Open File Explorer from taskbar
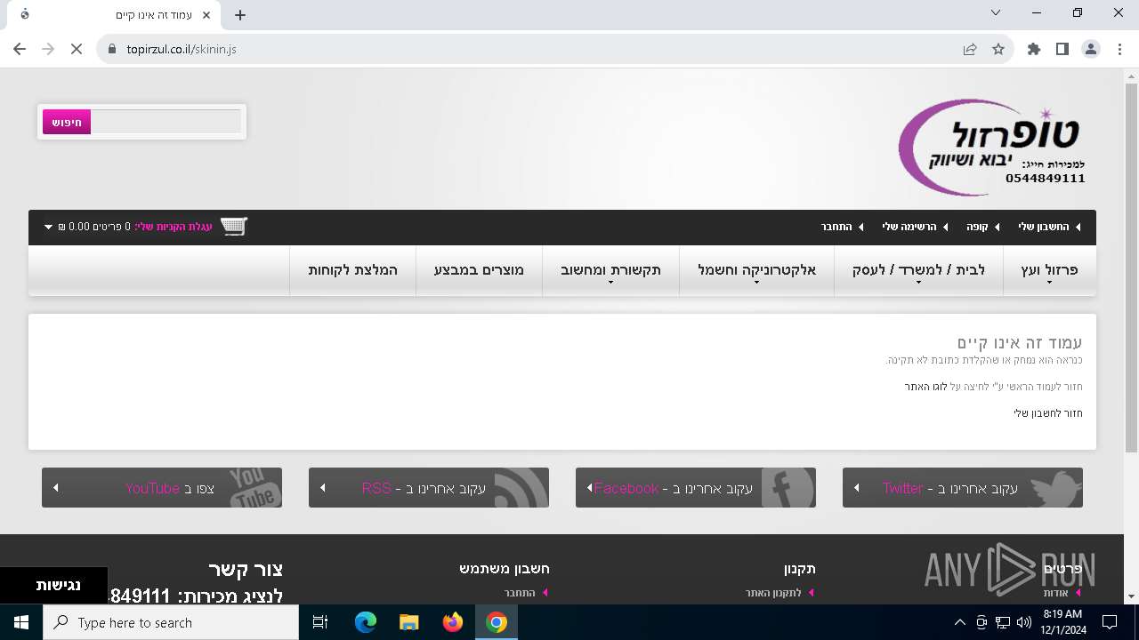 point(408,622)
